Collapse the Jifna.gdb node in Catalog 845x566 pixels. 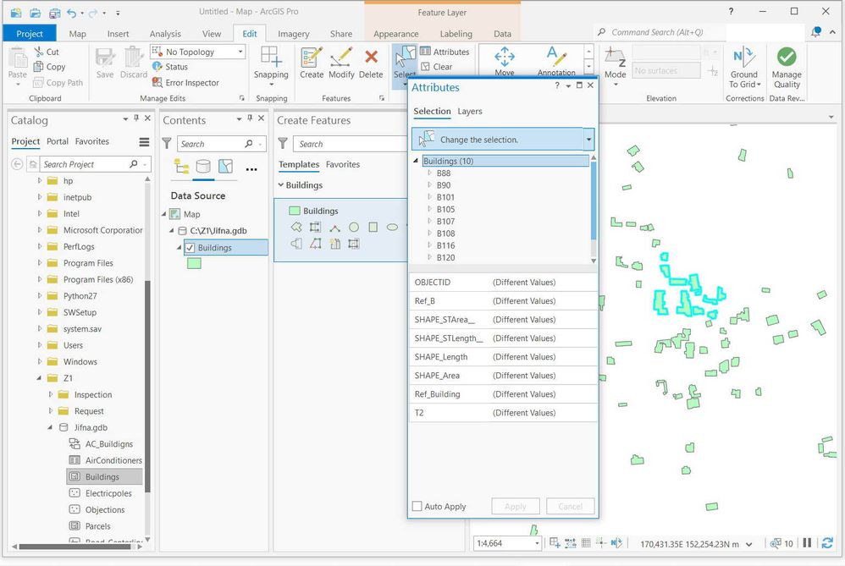click(x=50, y=427)
